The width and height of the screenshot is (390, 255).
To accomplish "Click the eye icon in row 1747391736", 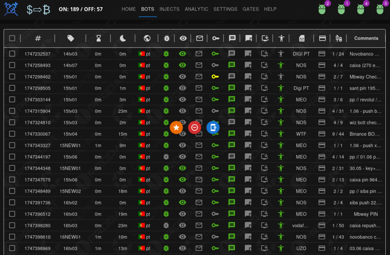I will [x=182, y=202].
